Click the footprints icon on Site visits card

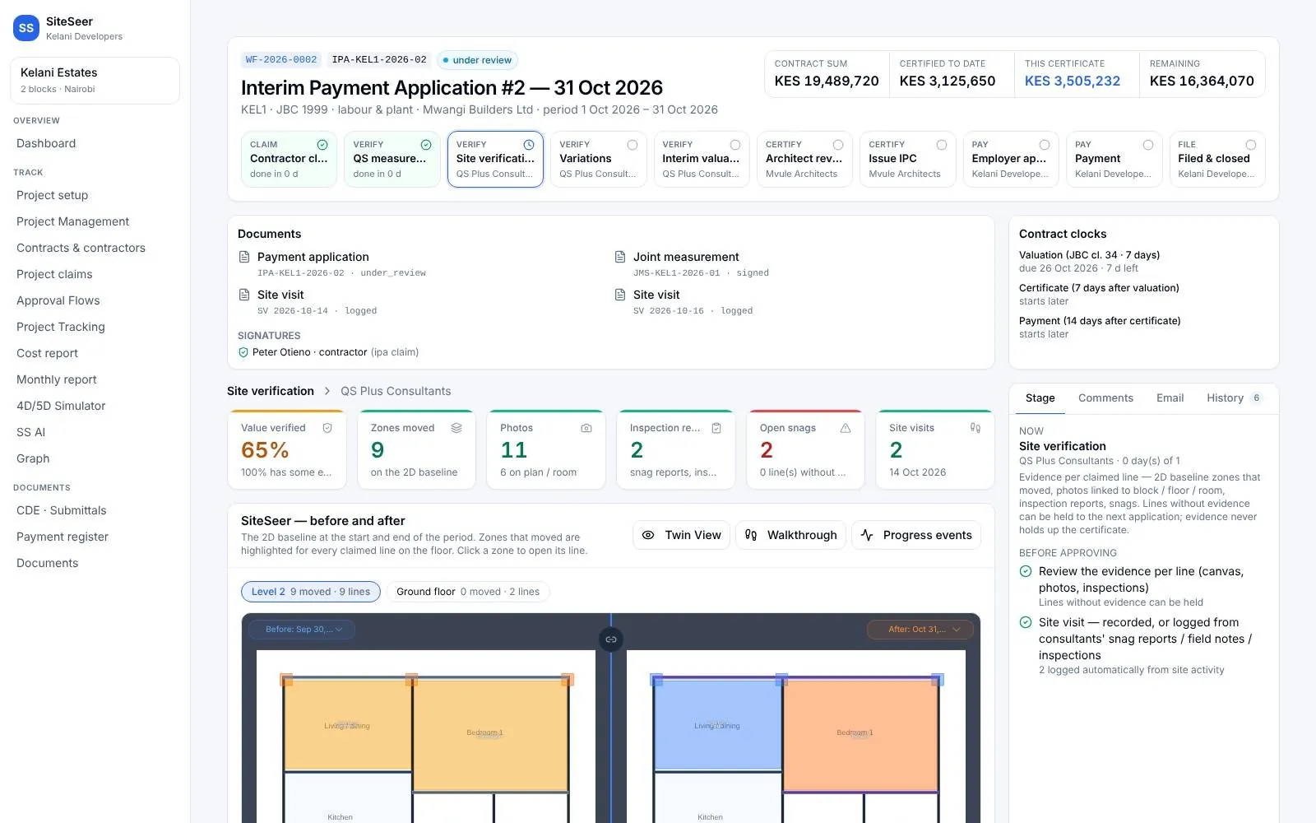click(x=975, y=428)
